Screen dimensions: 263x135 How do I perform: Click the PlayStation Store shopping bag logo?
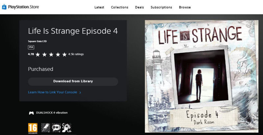(x=4, y=7)
